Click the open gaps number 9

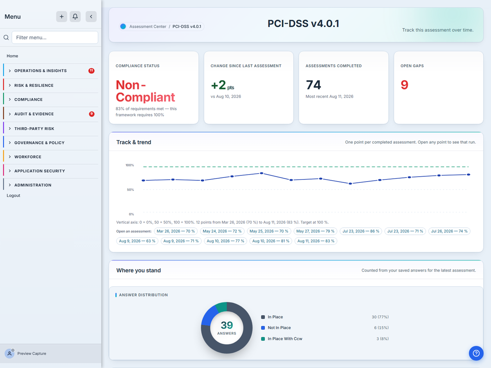(404, 85)
